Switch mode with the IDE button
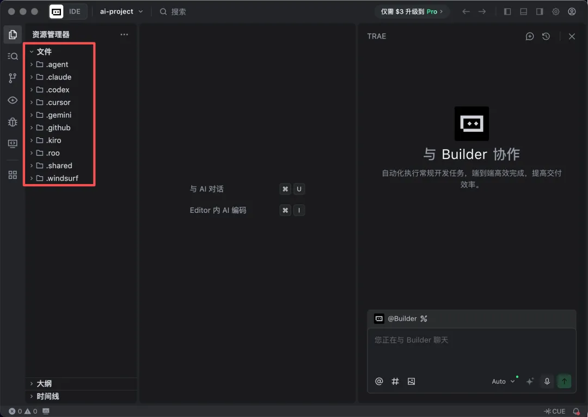This screenshot has height=417, width=588. [75, 11]
